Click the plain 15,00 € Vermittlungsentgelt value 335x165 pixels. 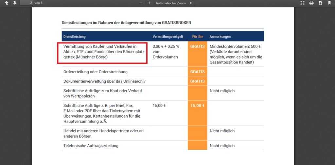[x=159, y=106]
